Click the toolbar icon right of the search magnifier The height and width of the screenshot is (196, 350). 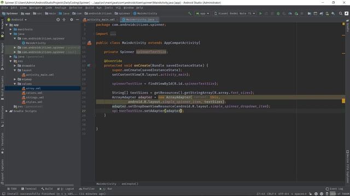pyautogui.click(x=346, y=14)
